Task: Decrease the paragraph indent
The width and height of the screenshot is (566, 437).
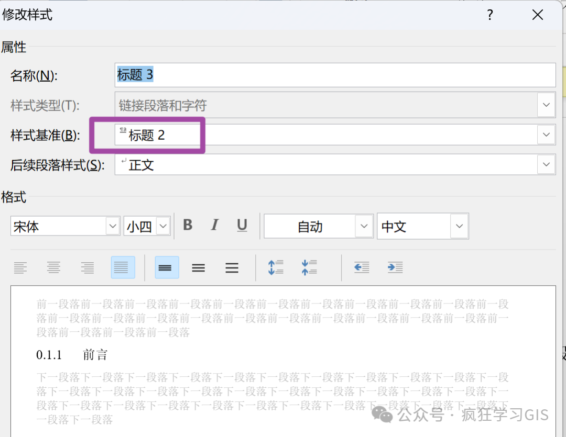Action: pos(362,267)
